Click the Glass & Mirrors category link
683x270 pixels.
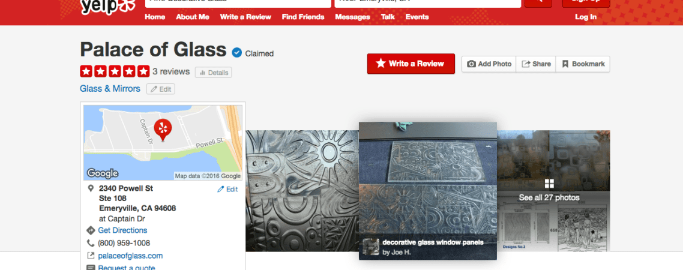click(110, 89)
